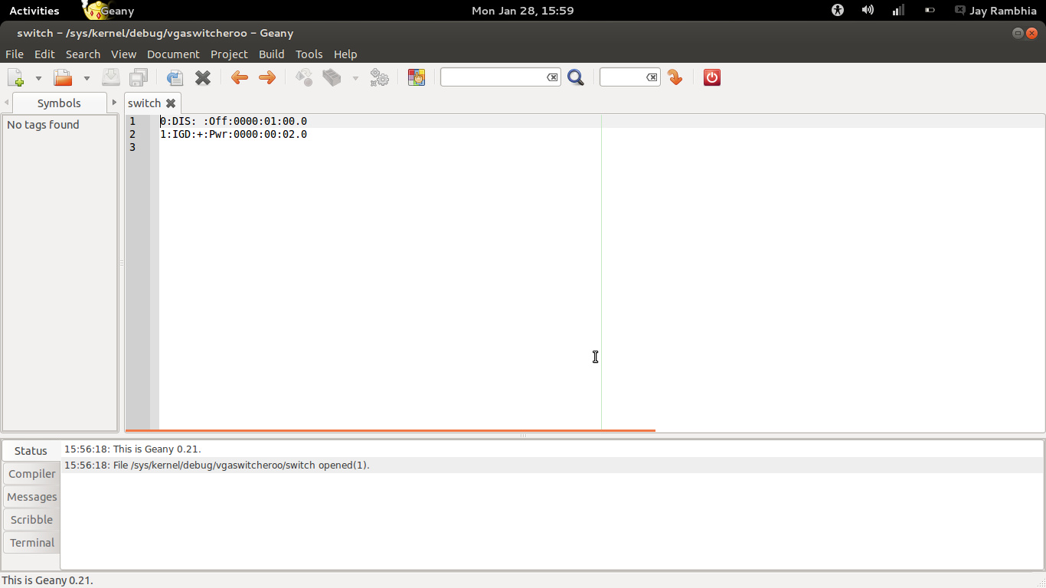Focus the toolbar search text field
This screenshot has height=588, width=1046.
point(494,77)
